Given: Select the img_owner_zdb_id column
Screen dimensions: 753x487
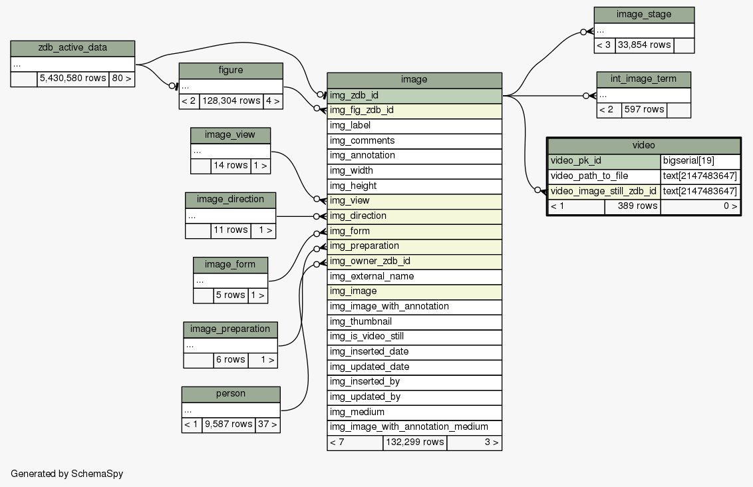Looking at the screenshot, I should [x=414, y=261].
